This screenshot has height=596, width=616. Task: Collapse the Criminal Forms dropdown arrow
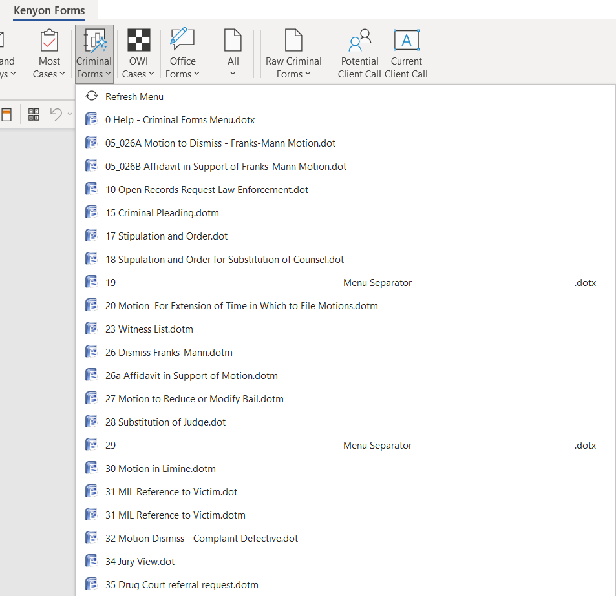pos(108,74)
